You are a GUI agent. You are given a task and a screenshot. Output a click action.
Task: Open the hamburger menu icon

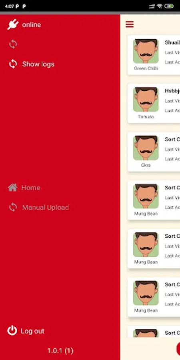click(x=130, y=24)
